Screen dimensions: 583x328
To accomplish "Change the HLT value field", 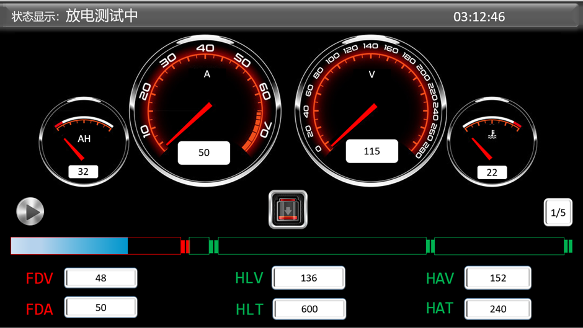I will (x=308, y=309).
